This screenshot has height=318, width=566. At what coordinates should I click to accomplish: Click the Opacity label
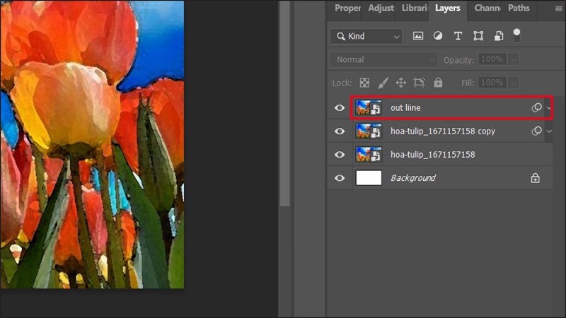click(x=458, y=60)
